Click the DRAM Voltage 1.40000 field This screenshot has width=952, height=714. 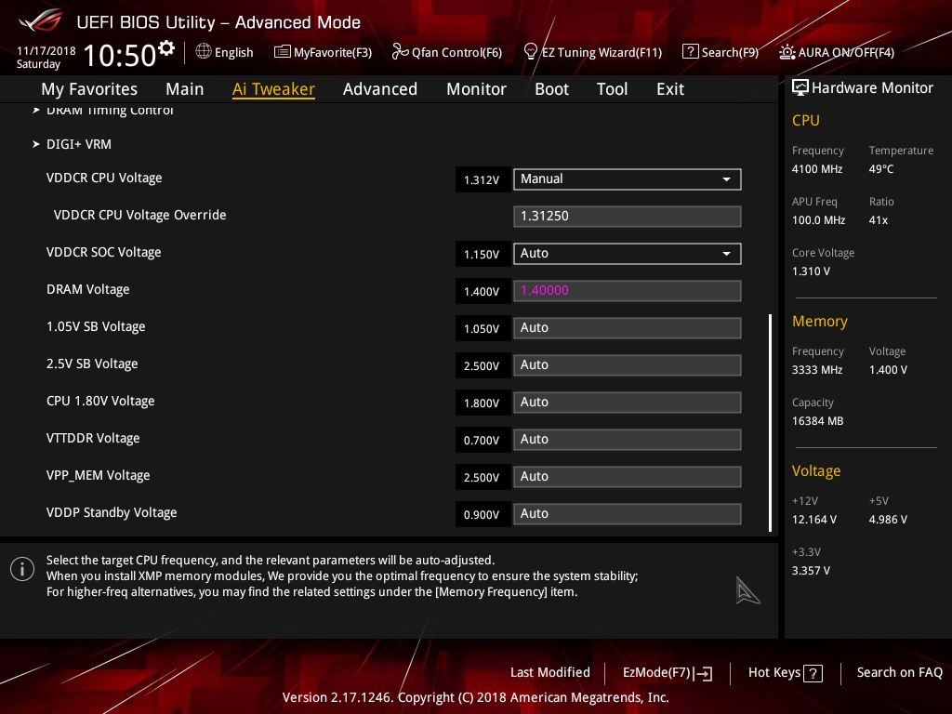[x=628, y=291]
